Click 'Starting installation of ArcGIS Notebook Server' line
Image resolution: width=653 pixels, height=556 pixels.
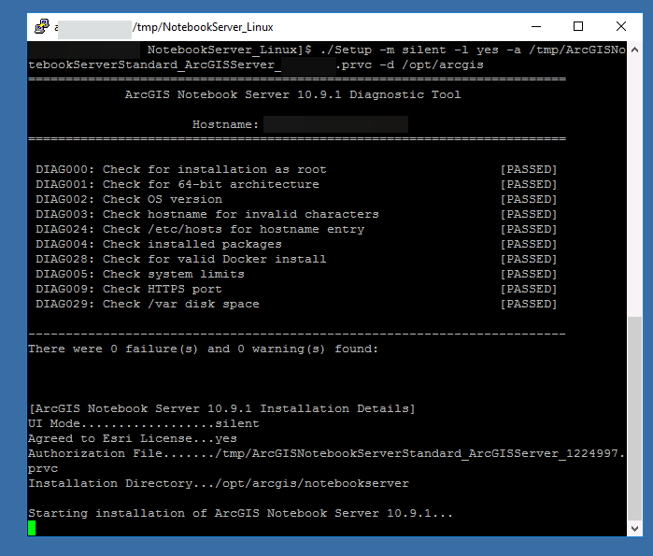click(x=240, y=514)
